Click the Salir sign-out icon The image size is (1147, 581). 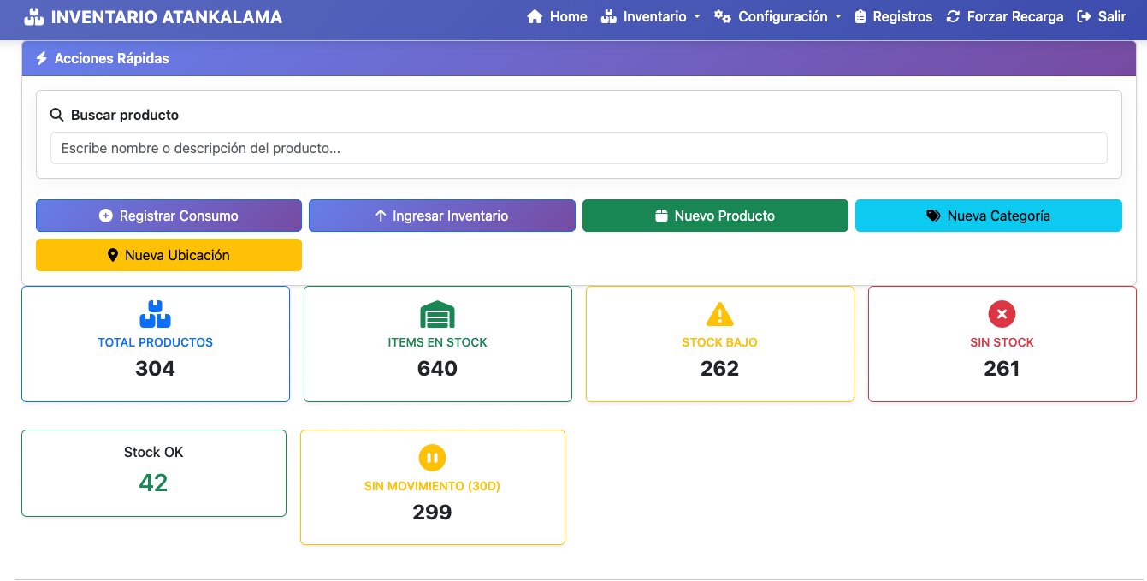tap(1083, 15)
